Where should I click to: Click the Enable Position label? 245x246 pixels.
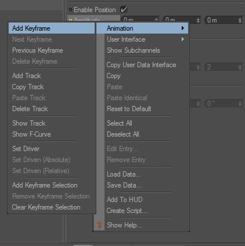95,10
